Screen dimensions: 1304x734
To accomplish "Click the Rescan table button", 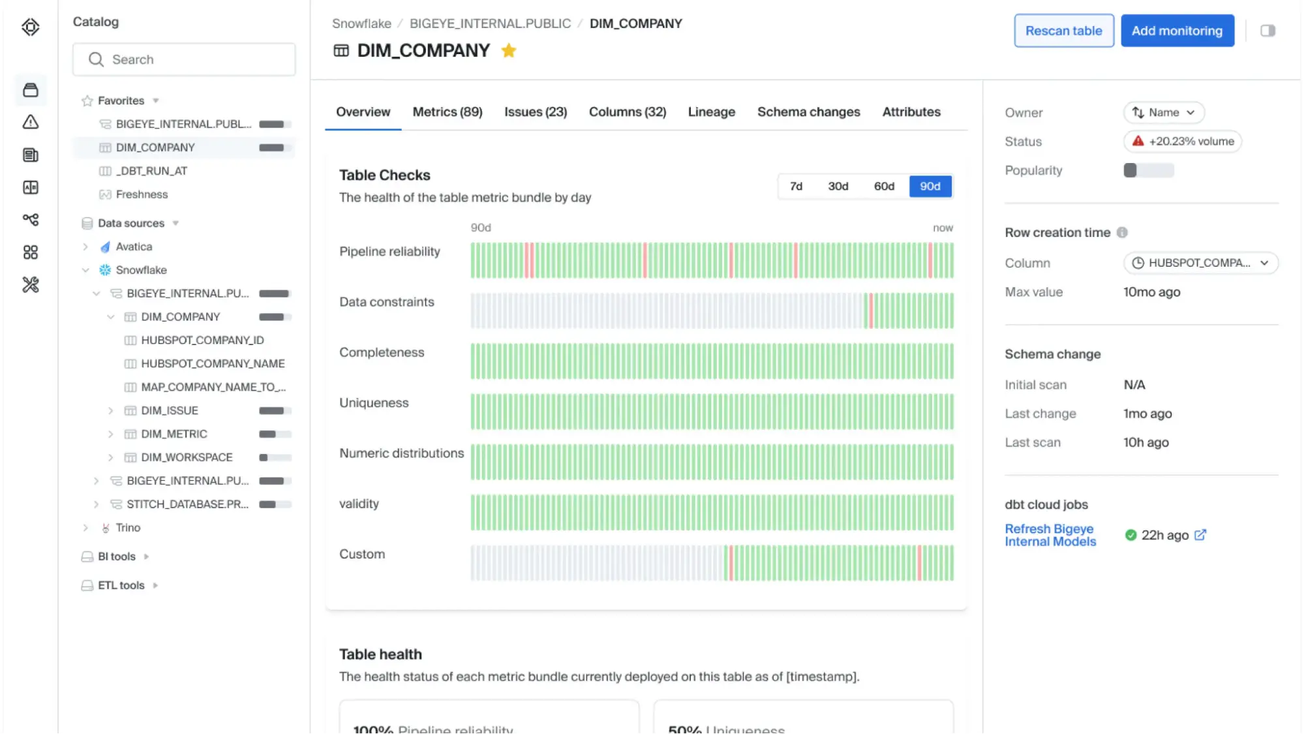I will [x=1063, y=30].
